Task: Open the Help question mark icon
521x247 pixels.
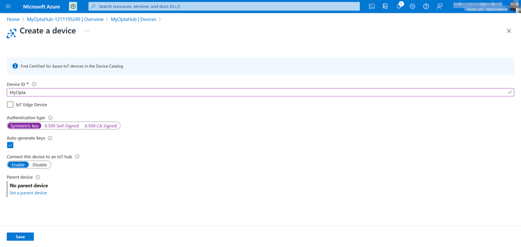Action: (426, 6)
